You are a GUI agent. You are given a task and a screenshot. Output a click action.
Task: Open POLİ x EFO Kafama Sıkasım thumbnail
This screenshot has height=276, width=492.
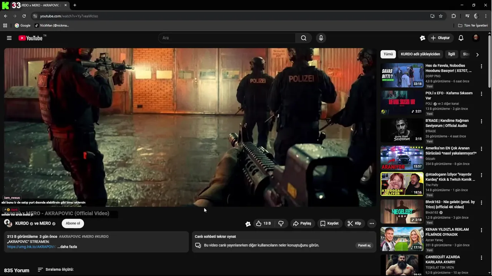[402, 103]
